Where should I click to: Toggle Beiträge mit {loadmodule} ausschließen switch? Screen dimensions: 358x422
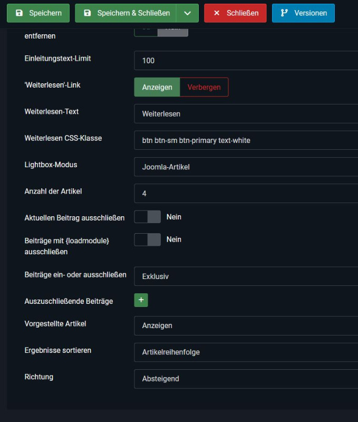pyautogui.click(x=147, y=239)
